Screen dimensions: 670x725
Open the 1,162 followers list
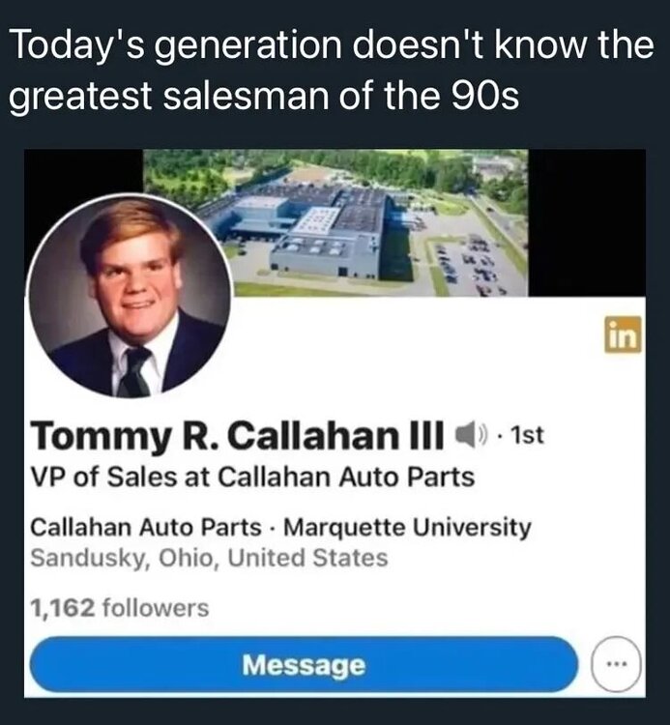coord(119,608)
